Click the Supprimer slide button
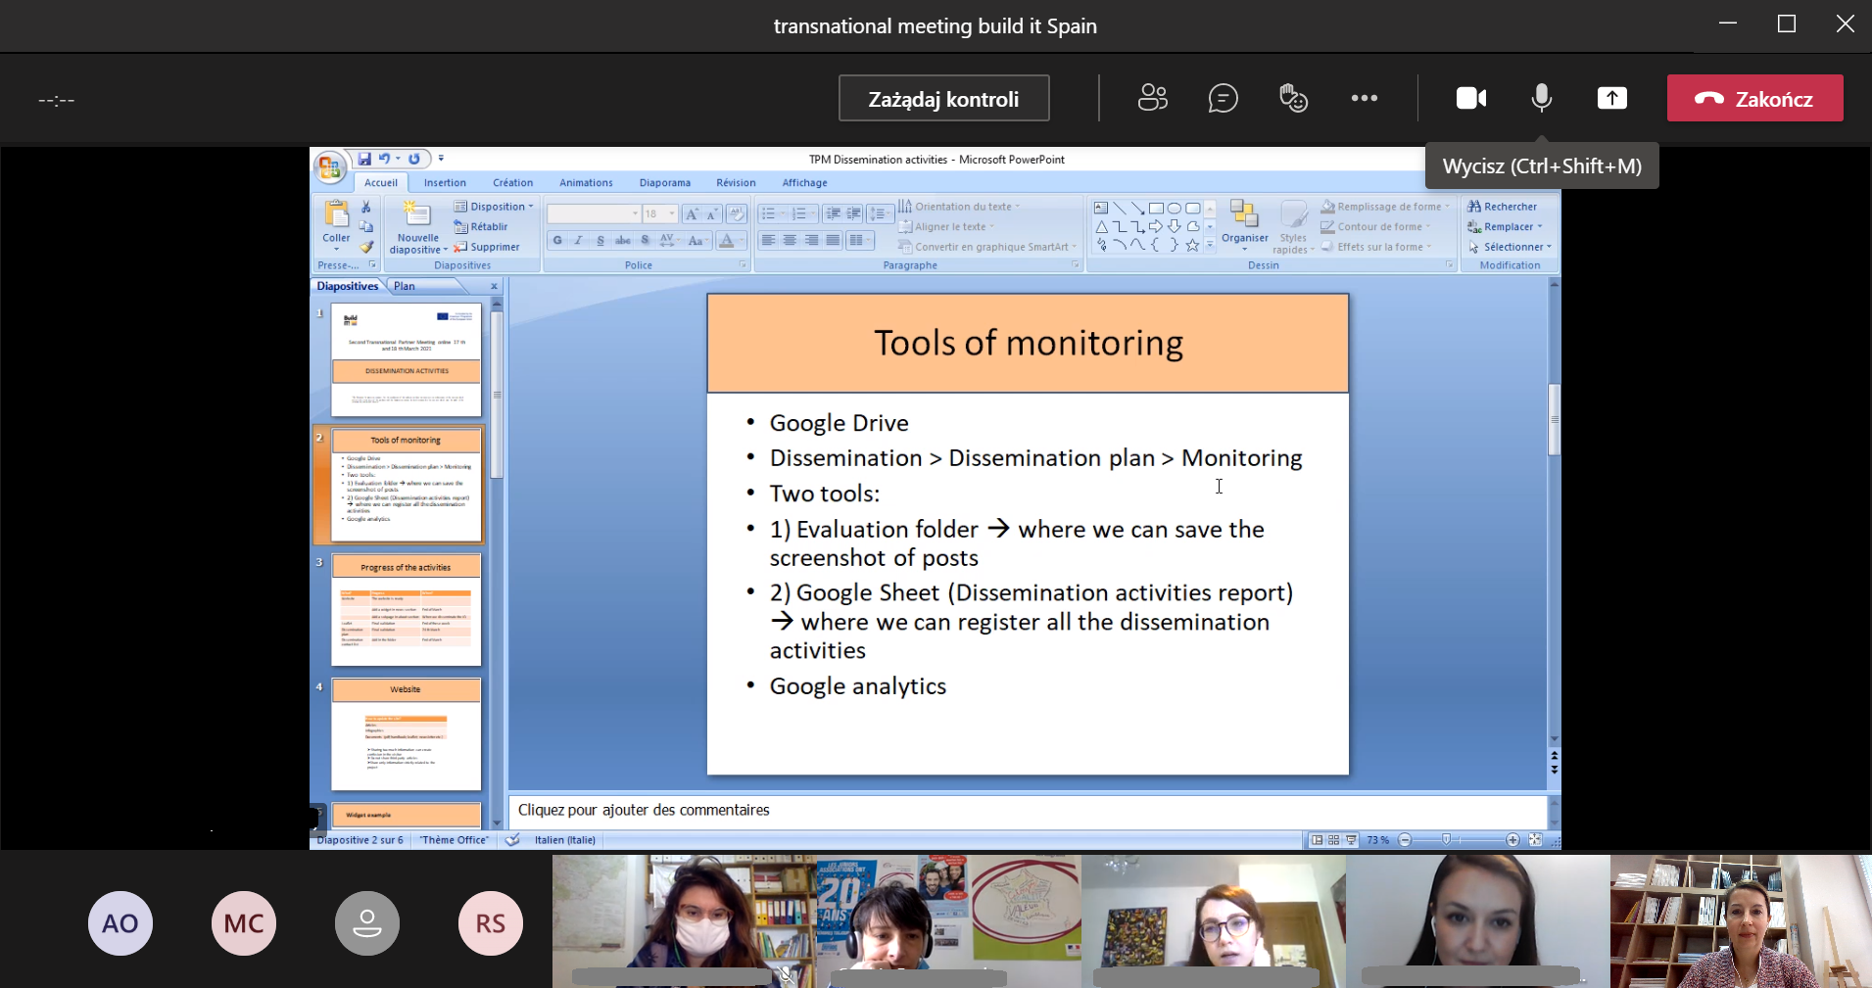The height and width of the screenshot is (988, 1872). point(486,247)
